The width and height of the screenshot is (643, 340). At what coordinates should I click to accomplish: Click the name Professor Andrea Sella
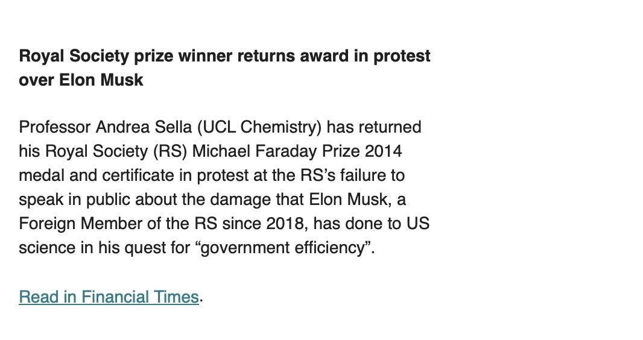[x=106, y=127]
